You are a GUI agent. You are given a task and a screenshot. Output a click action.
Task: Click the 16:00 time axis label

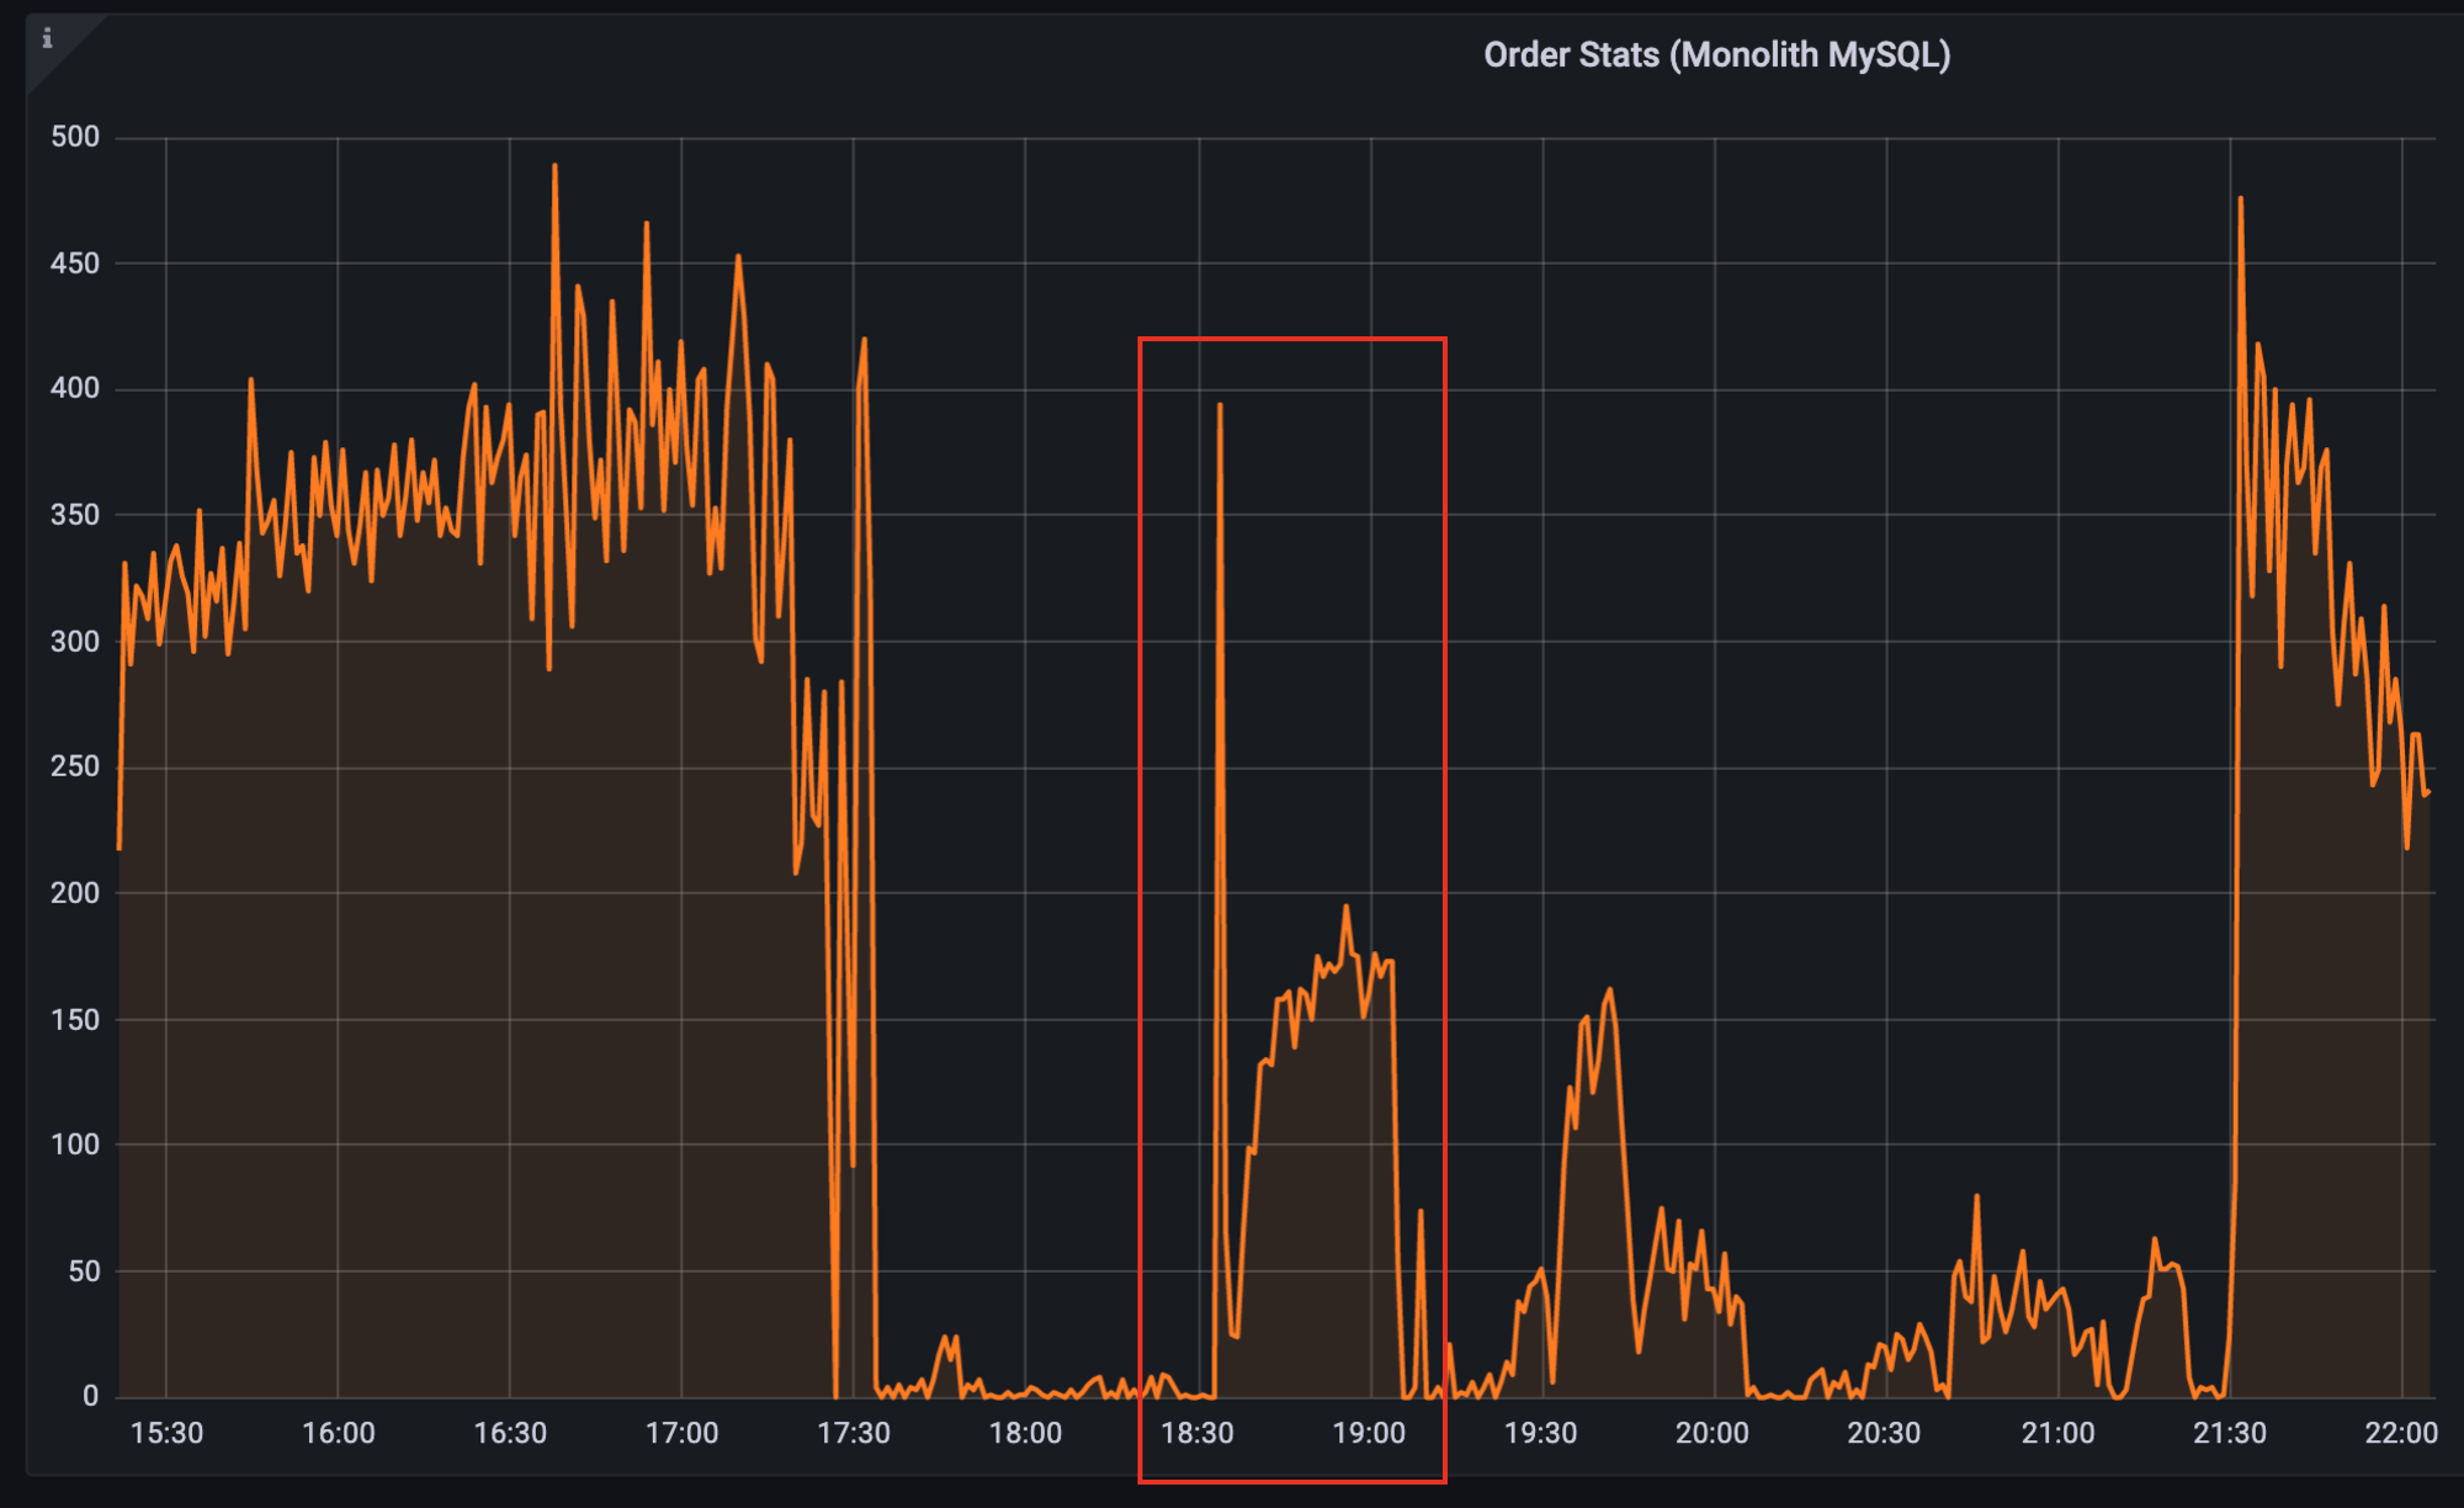tap(338, 1433)
